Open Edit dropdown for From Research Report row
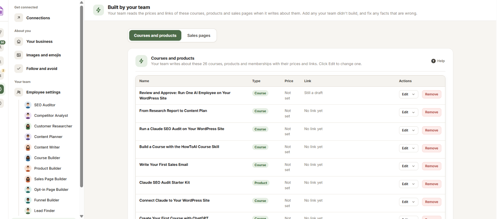Image resolution: width=497 pixels, height=219 pixels. pyautogui.click(x=409, y=112)
